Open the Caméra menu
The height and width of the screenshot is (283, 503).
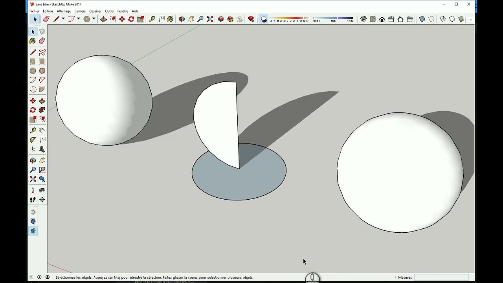[x=80, y=11]
